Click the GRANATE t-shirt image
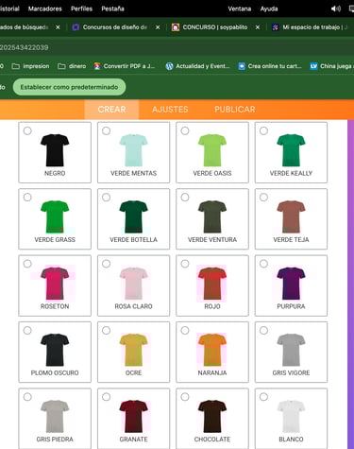Screen dimensions: 354x449 (133, 416)
